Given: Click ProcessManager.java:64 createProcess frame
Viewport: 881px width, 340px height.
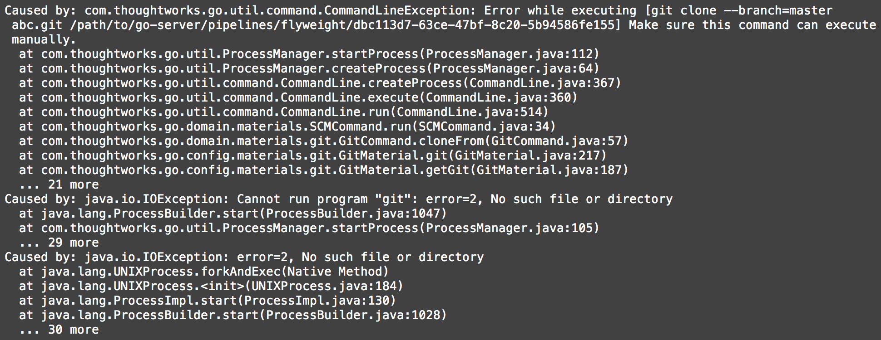Looking at the screenshot, I should [x=513, y=68].
